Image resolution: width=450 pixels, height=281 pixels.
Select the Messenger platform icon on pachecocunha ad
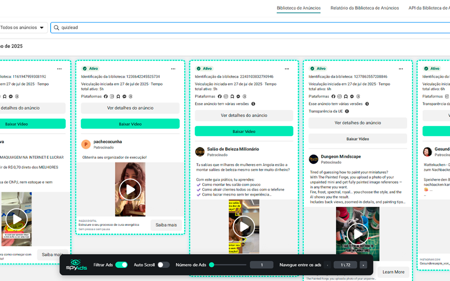pos(124,96)
